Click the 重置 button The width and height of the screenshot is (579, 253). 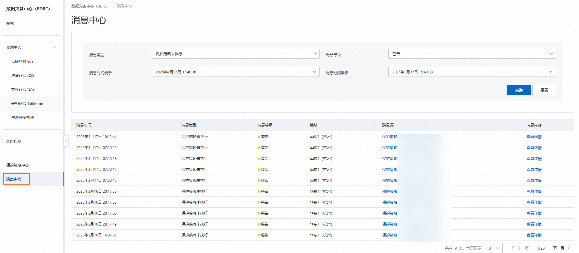[544, 90]
